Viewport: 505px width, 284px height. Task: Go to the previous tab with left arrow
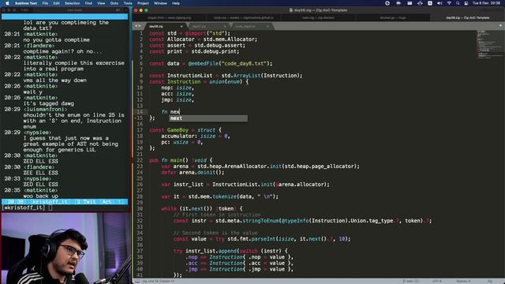coord(137,26)
